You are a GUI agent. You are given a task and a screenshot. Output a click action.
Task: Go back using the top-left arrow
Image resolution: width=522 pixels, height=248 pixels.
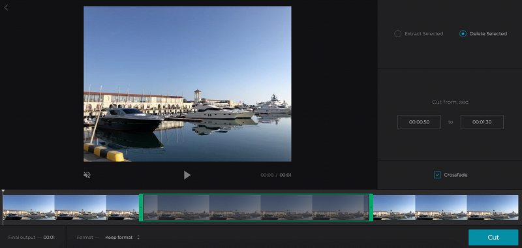pos(6,7)
